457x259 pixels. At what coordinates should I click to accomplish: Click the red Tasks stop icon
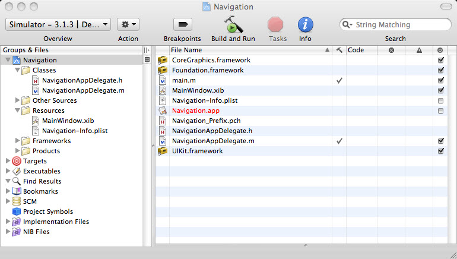[275, 24]
